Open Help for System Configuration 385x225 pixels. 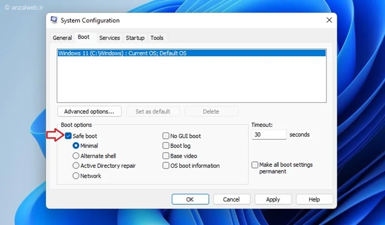click(x=314, y=199)
